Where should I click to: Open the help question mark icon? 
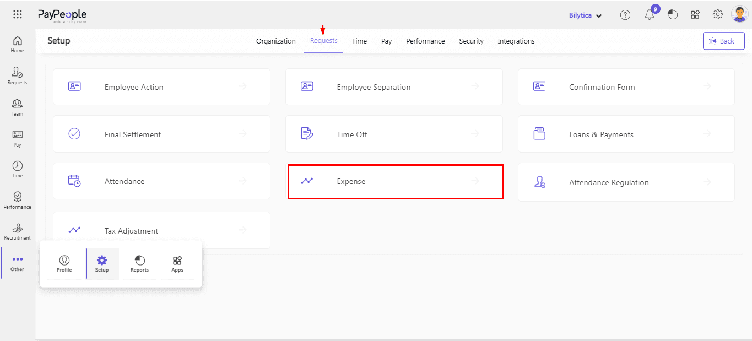tap(625, 15)
